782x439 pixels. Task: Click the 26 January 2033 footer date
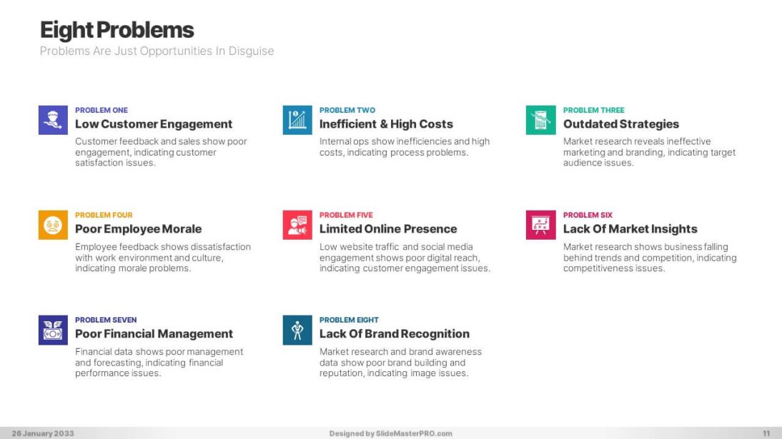42,433
